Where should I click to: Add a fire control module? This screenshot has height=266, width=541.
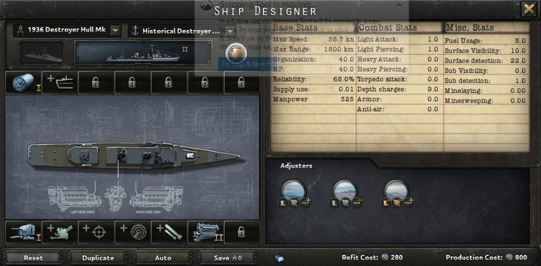coord(96,232)
